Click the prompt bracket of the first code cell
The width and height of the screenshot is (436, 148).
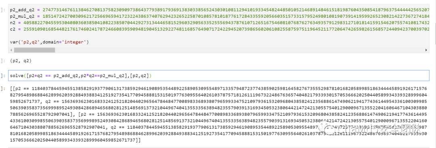[x=3, y=10]
